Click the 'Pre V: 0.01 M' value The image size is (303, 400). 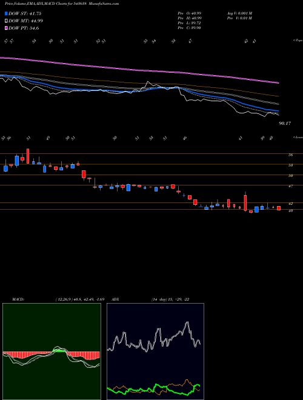pyautogui.click(x=239, y=18)
